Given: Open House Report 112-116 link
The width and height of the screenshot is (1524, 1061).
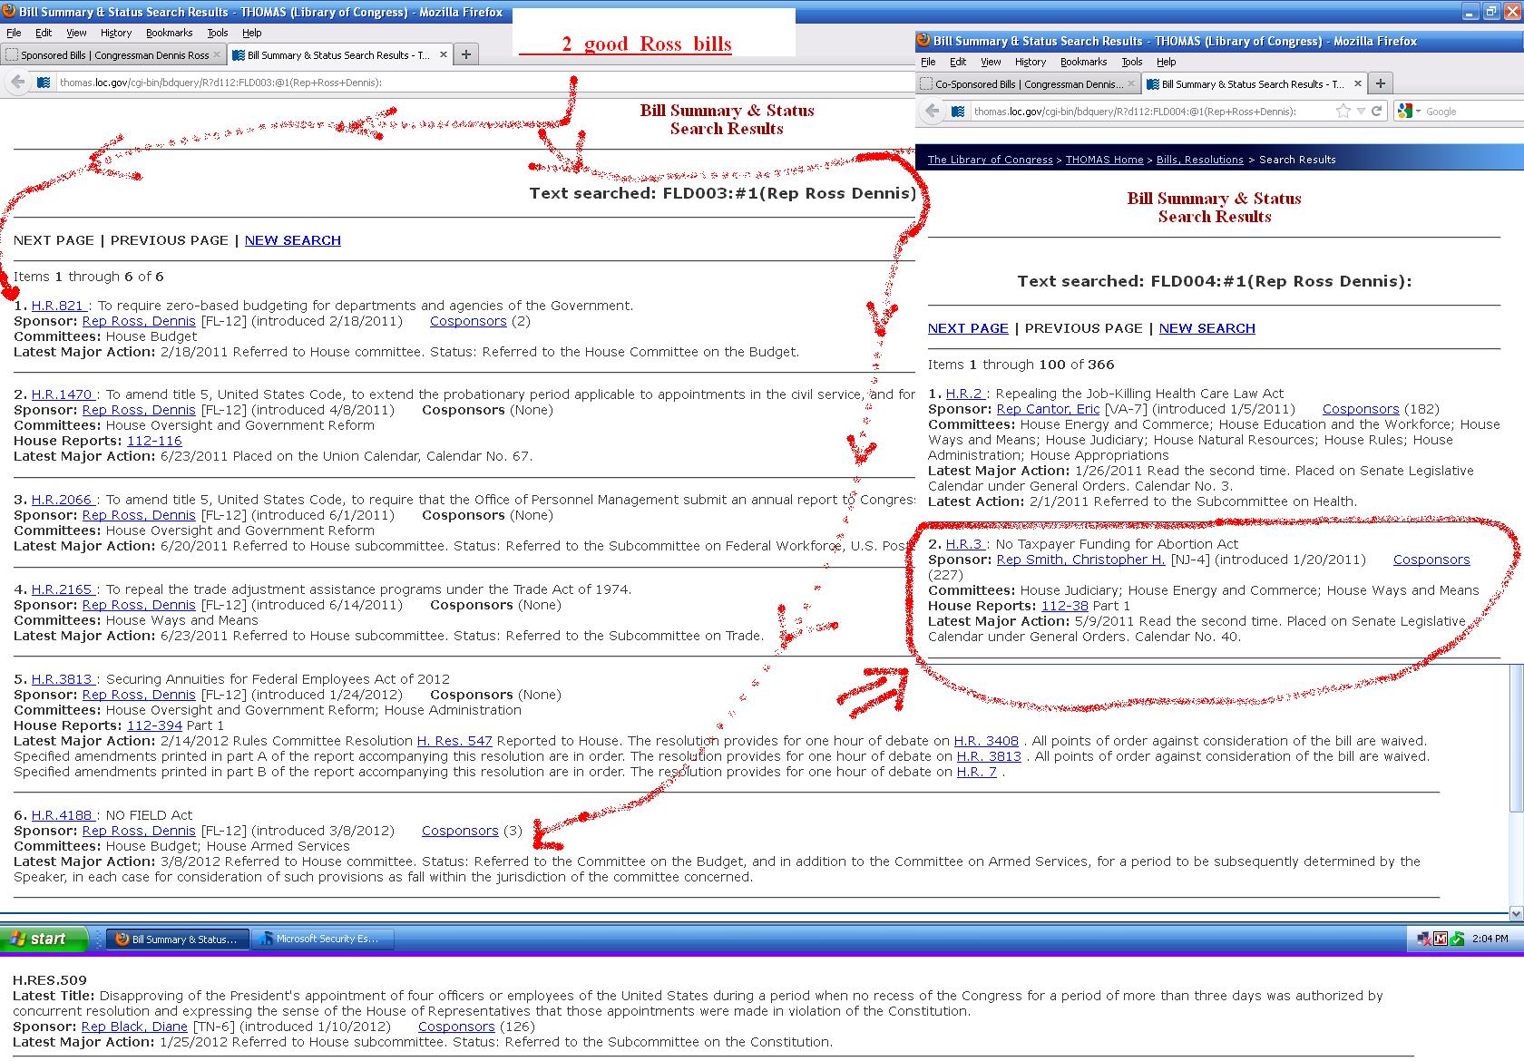Looking at the screenshot, I should click(154, 441).
